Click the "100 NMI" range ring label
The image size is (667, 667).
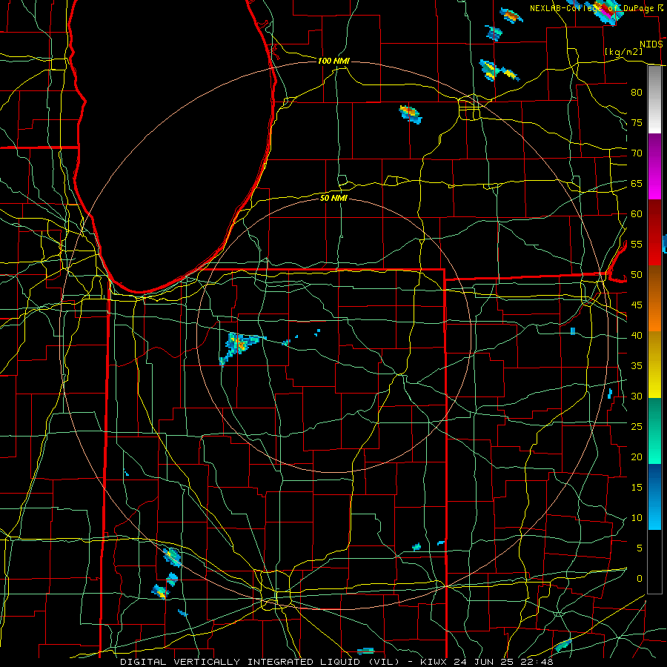click(333, 61)
